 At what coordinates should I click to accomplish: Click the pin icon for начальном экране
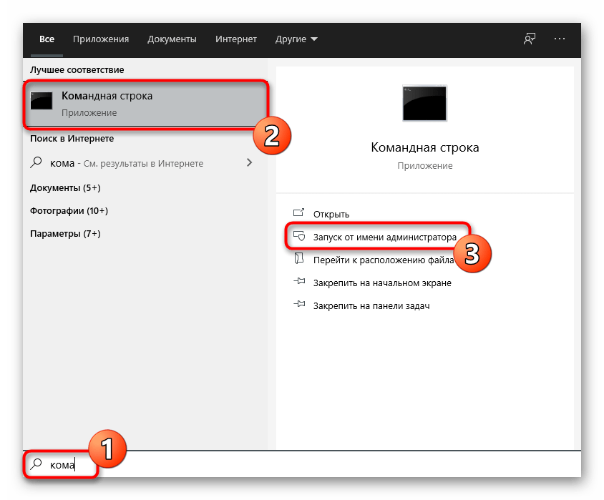[299, 283]
